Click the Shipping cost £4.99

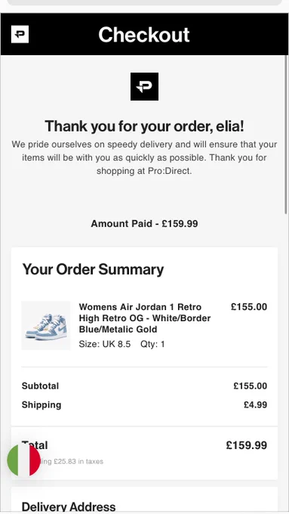click(x=255, y=405)
